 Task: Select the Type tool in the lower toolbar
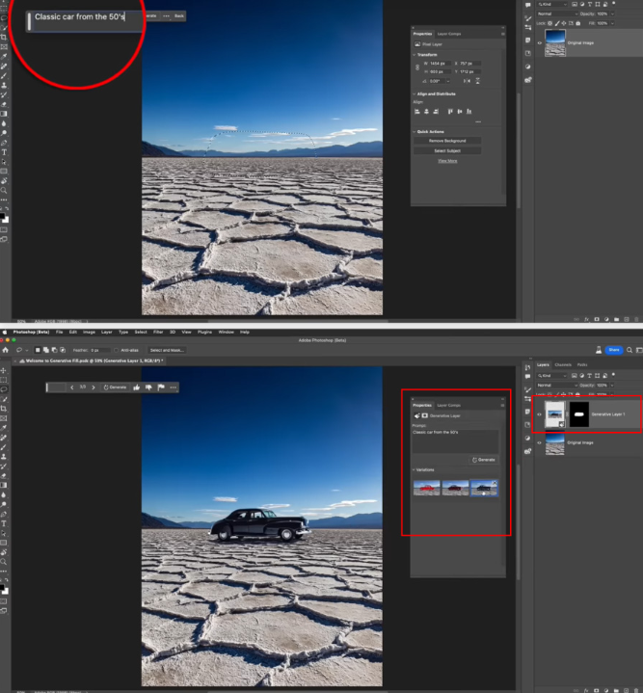(x=4, y=523)
